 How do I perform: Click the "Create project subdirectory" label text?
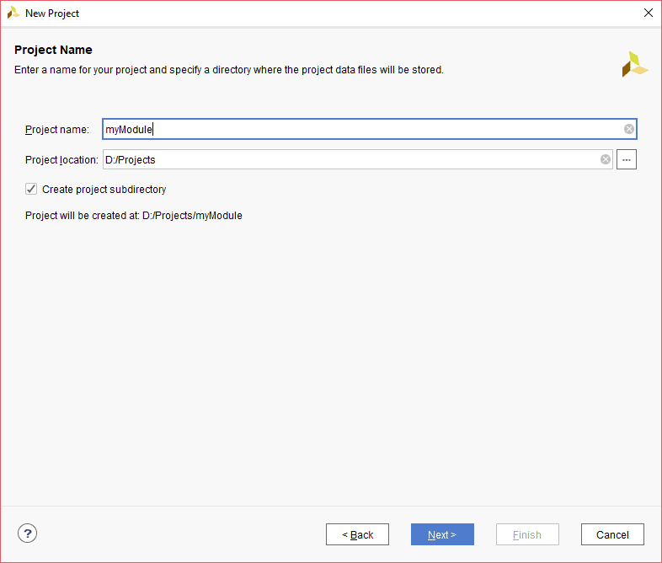click(104, 190)
